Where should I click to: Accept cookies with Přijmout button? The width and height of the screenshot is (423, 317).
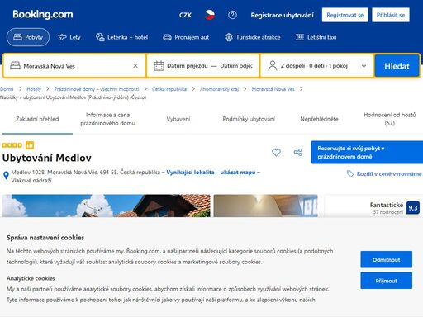(x=386, y=281)
